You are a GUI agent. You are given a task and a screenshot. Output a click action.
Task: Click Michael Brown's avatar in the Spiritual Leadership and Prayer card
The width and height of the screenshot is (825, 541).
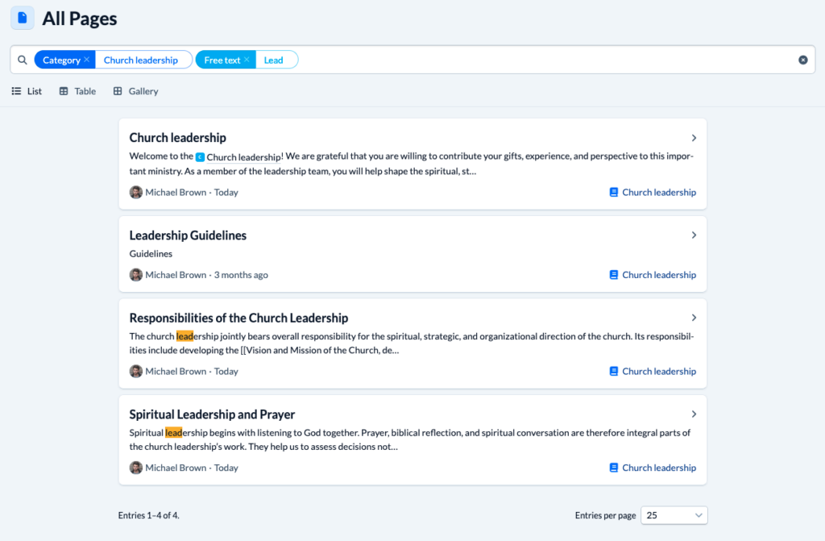pyautogui.click(x=135, y=468)
